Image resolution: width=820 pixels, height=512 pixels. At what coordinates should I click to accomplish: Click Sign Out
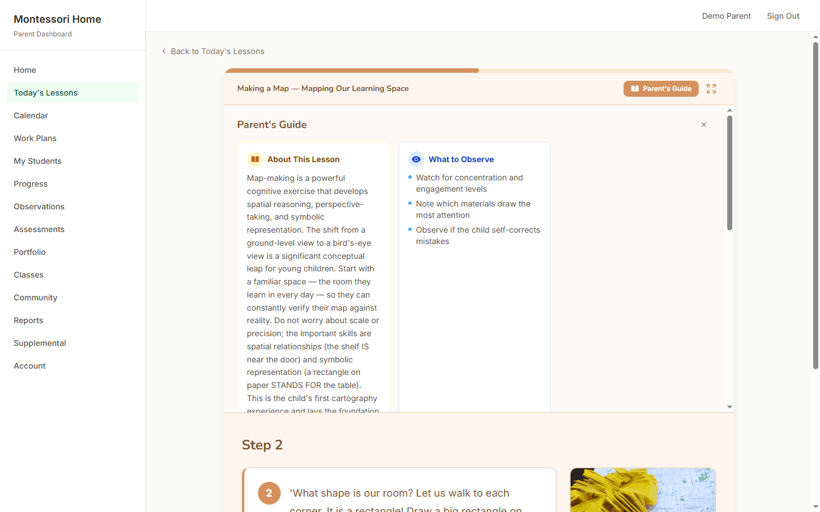(x=783, y=16)
